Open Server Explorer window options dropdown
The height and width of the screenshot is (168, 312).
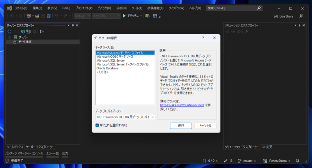click(x=69, y=25)
